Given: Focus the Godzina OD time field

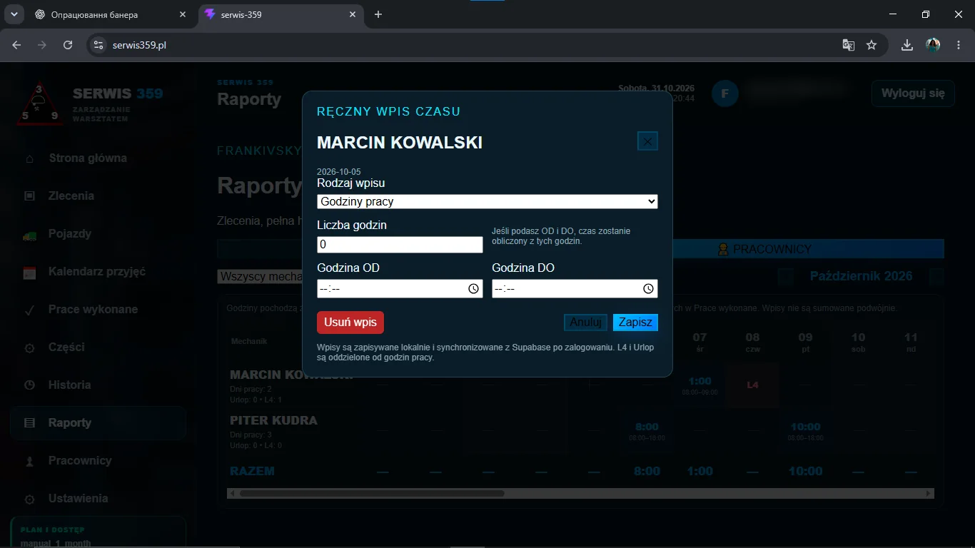Looking at the screenshot, I should [x=400, y=288].
